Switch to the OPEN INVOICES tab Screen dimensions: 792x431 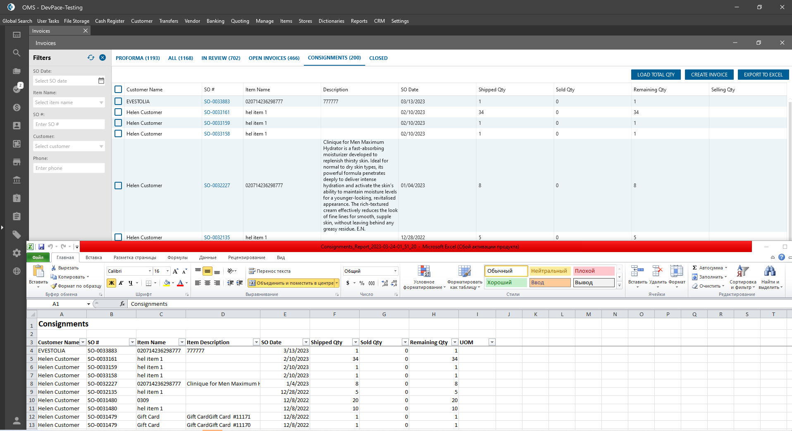click(274, 58)
